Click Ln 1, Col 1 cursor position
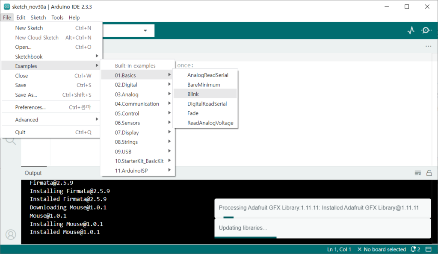The width and height of the screenshot is (438, 254). (x=339, y=249)
